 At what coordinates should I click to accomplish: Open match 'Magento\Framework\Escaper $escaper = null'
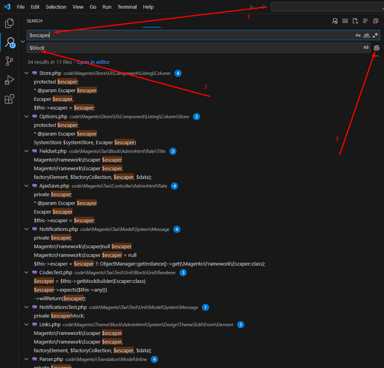click(x=85, y=255)
